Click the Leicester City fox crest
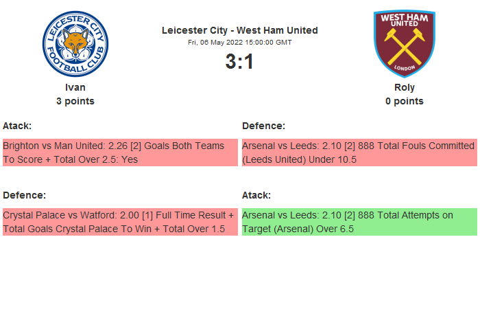This screenshot has height=316, width=480. point(75,43)
